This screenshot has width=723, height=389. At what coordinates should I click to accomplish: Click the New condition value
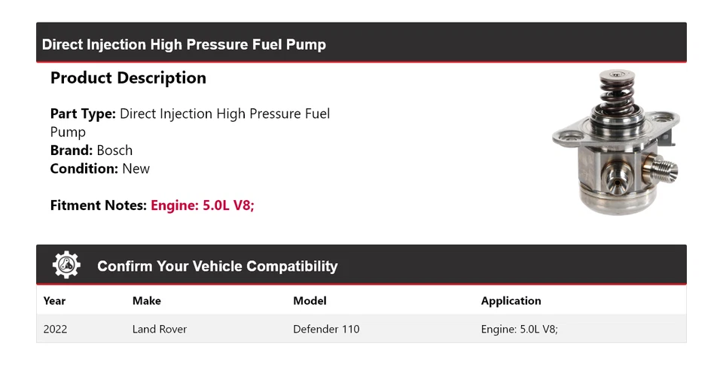[136, 169]
